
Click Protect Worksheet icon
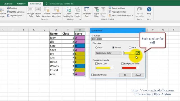pyautogui.click(x=47, y=9)
